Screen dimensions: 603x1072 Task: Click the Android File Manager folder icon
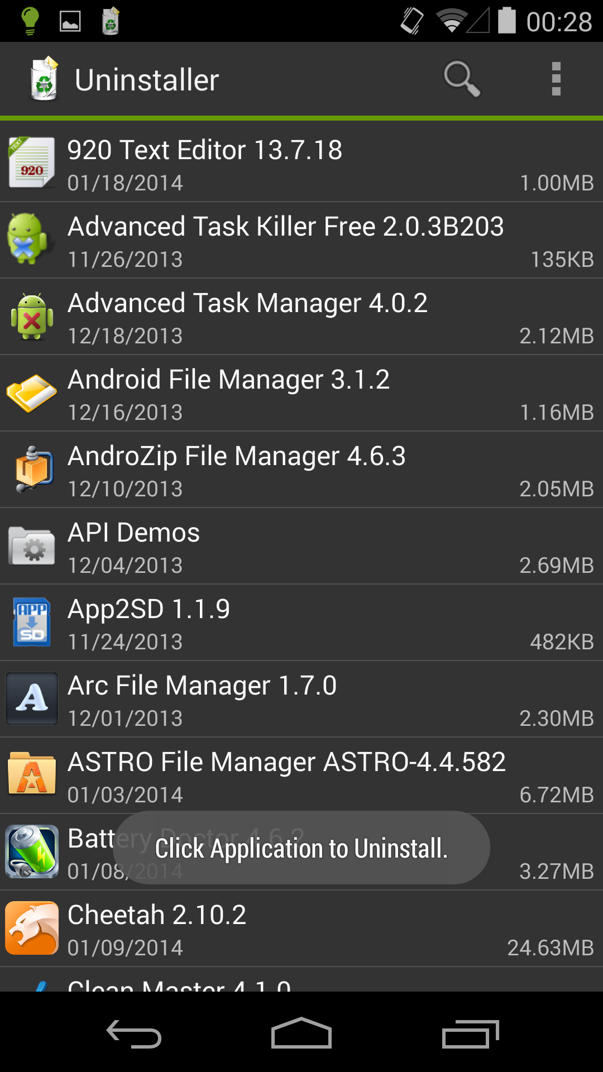pos(32,393)
